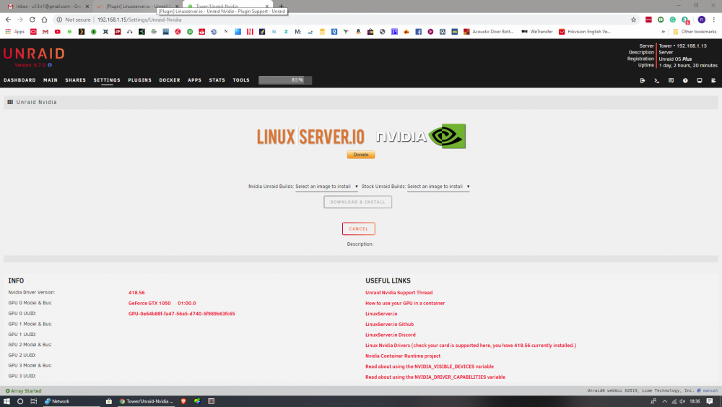This screenshot has height=407, width=722.
Task: Expand the Stock Unraid Builds dropdown
Action: [438, 187]
